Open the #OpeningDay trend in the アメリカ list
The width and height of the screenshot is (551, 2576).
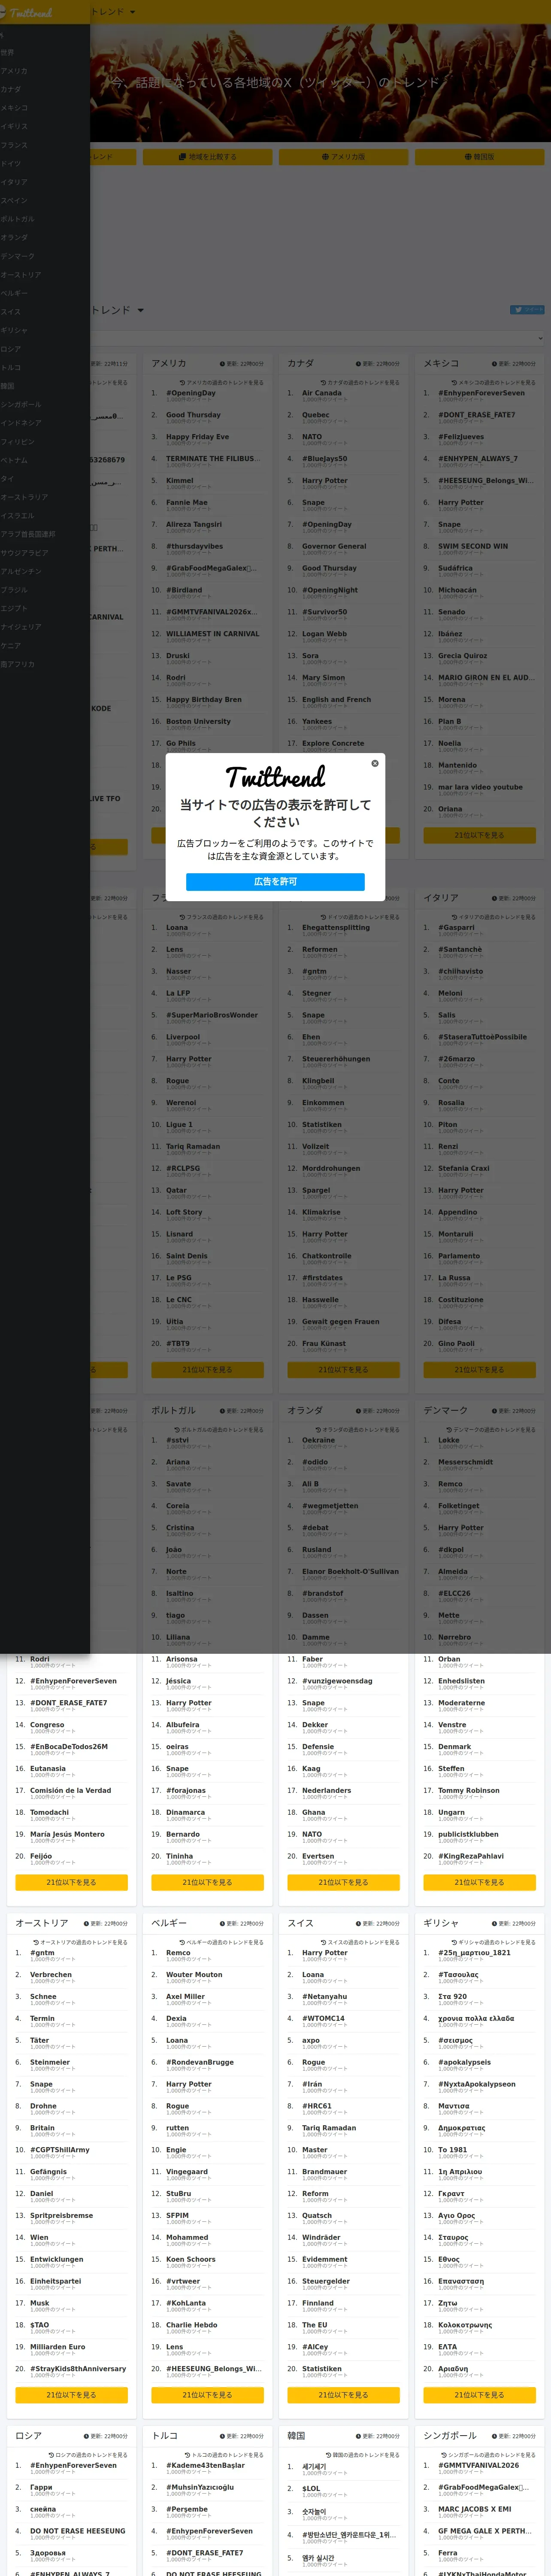pos(191,393)
